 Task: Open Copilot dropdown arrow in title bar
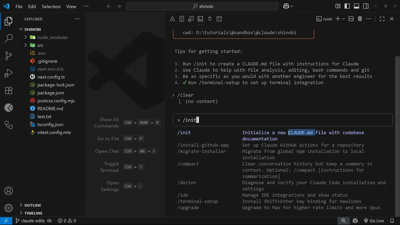292,6
